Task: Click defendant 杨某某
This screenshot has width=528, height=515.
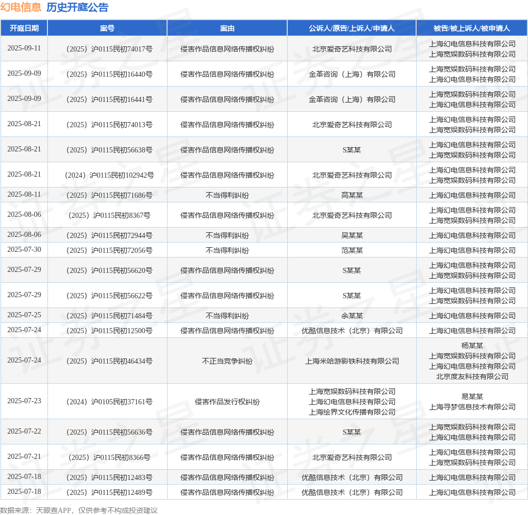Action: [x=472, y=346]
